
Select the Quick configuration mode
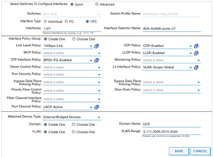tap(72, 4)
